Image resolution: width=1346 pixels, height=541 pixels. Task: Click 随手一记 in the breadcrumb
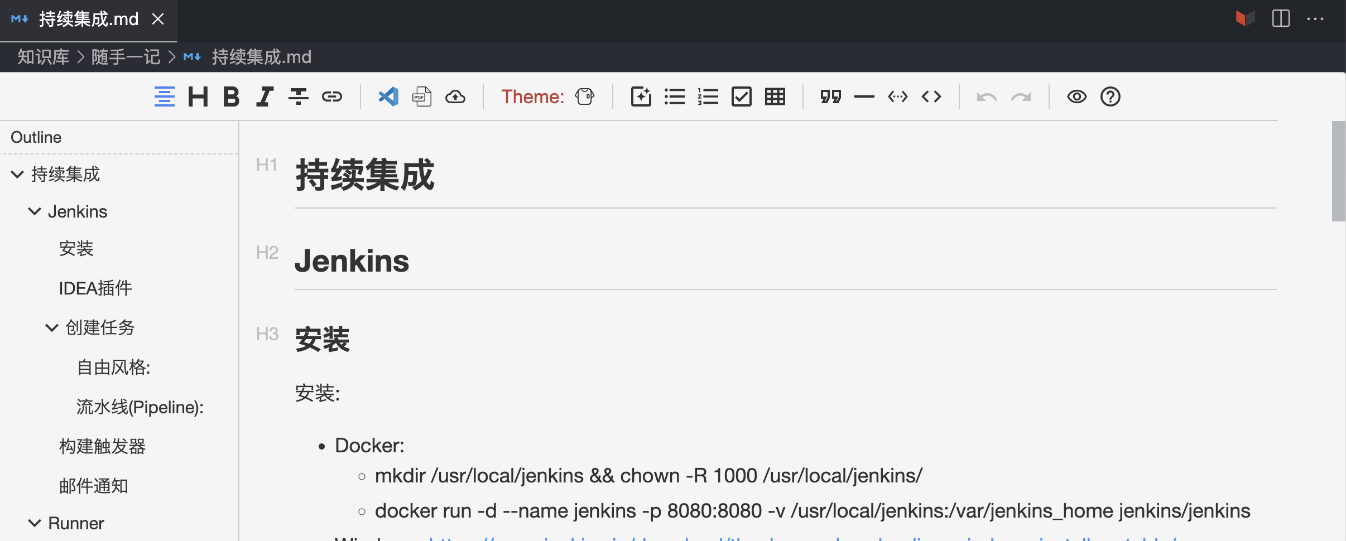126,57
